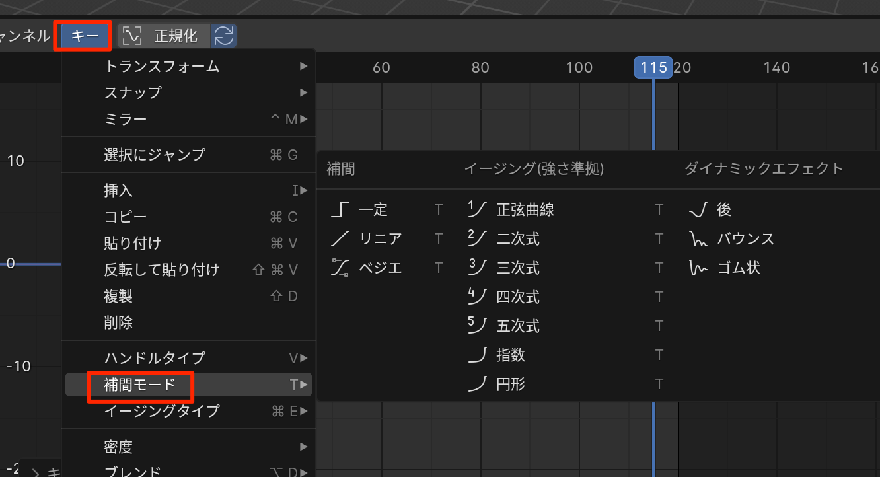Open the キー menu in header
The height and width of the screenshot is (477, 880).
coord(85,36)
